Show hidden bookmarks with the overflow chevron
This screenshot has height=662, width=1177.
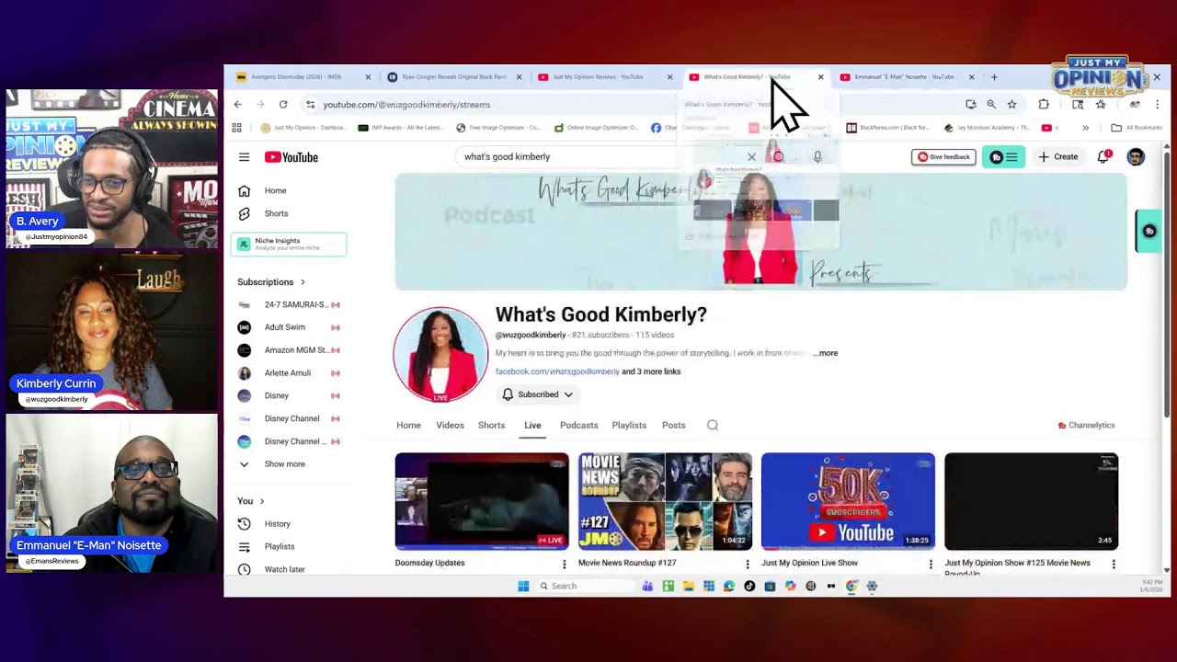coord(1086,128)
